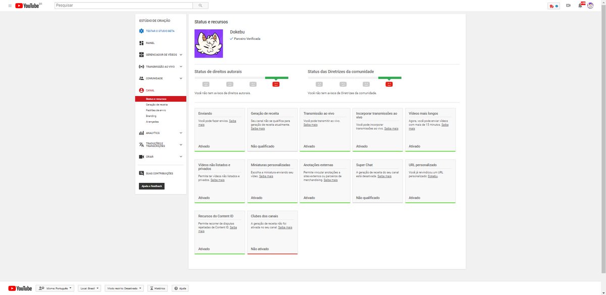This screenshot has width=606, height=295.
Task: Expand the Analytics section chevron
Action: pos(181,133)
